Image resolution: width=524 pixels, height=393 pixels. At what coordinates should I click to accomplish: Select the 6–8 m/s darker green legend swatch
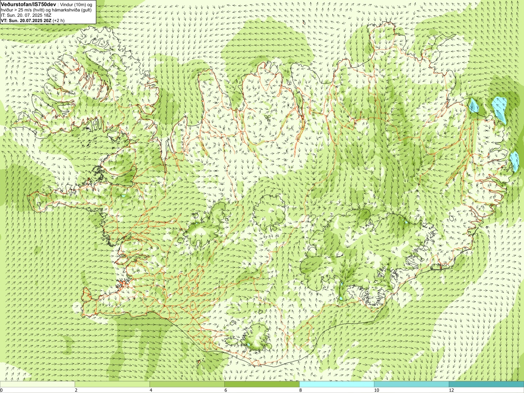coord(262,384)
